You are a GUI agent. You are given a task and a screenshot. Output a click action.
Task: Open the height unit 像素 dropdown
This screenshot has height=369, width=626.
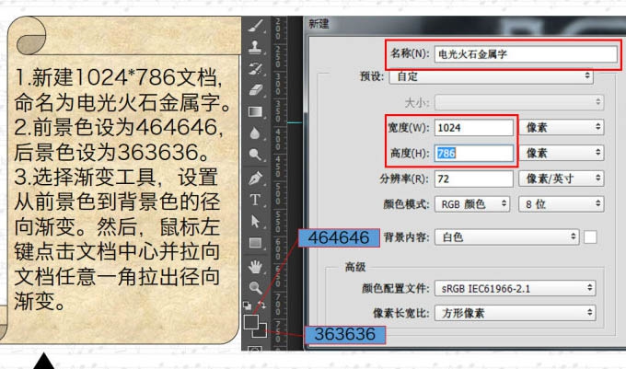(x=562, y=153)
